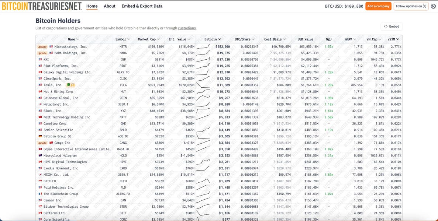This screenshot has width=438, height=221.
Task: Sort by the Market Cap column header
Action: (149, 39)
